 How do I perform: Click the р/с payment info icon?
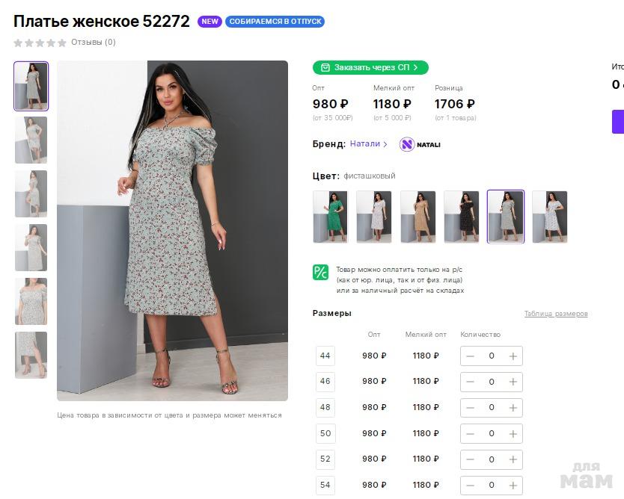pos(320,272)
